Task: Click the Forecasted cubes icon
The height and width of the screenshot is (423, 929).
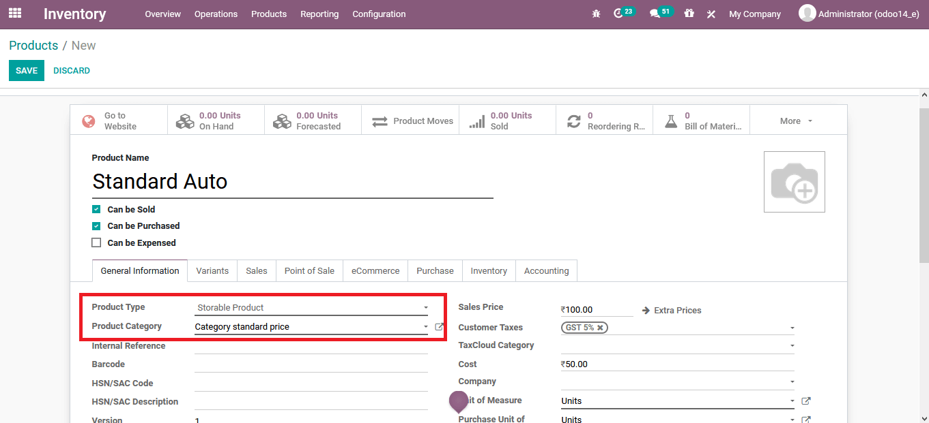Action: pyautogui.click(x=282, y=121)
